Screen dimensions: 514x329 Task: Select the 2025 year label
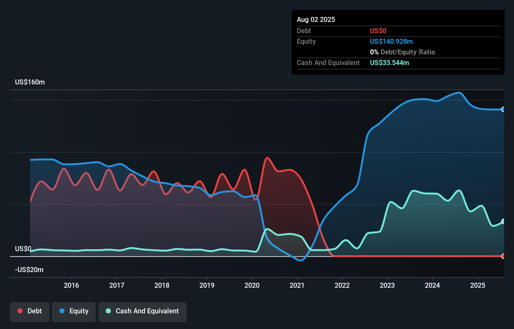[x=477, y=285]
